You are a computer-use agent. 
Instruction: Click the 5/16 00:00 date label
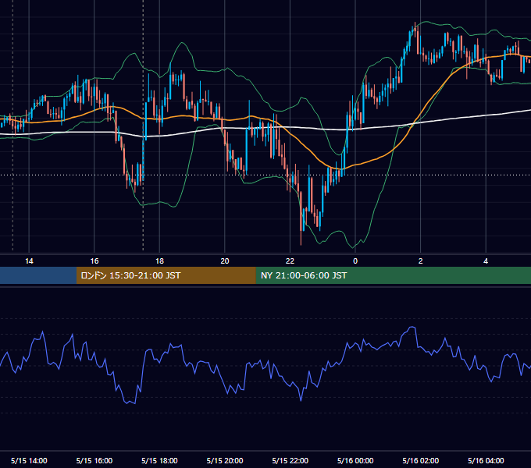point(355,460)
